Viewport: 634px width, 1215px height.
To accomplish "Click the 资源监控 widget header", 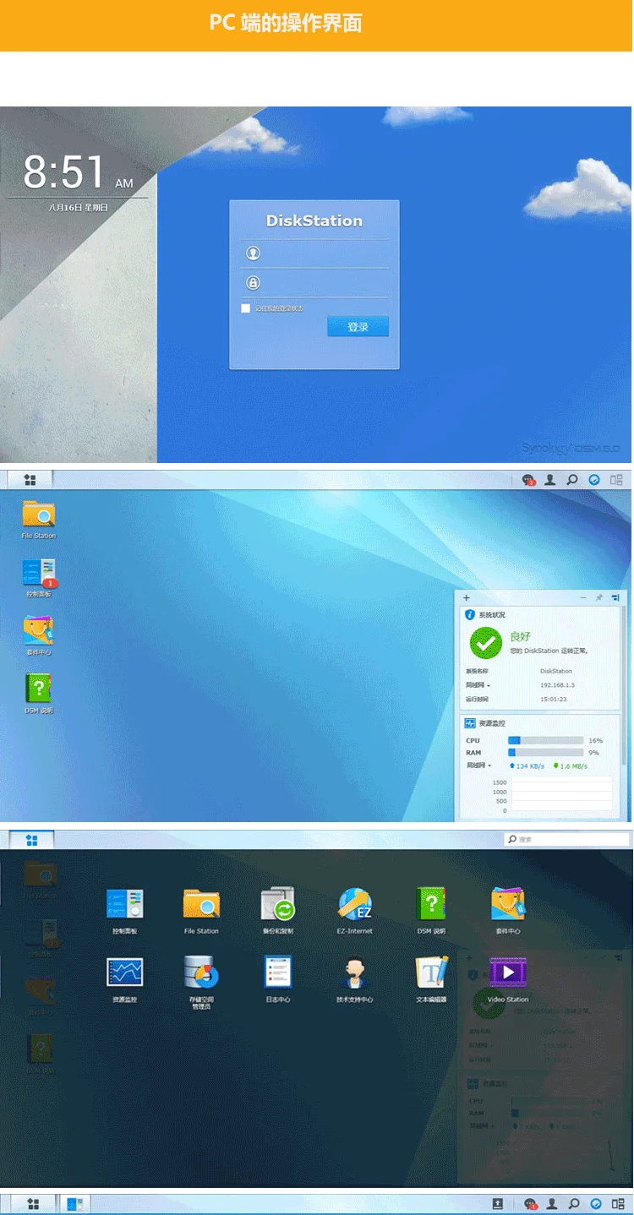I will tap(539, 723).
